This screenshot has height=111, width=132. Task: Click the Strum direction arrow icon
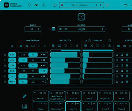pyautogui.click(x=86, y=41)
